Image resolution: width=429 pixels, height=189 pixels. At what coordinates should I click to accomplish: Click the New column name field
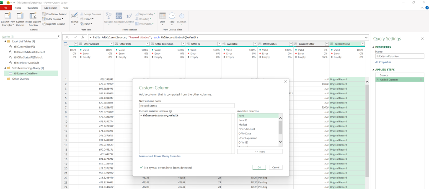pyautogui.click(x=186, y=106)
